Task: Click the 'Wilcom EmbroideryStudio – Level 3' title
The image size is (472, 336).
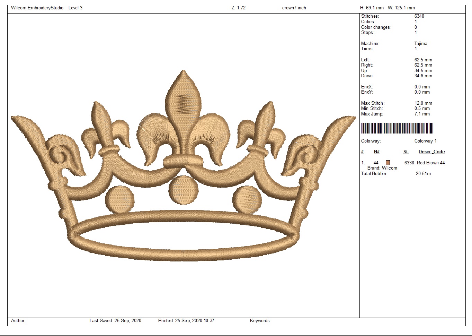Action: 47,8
